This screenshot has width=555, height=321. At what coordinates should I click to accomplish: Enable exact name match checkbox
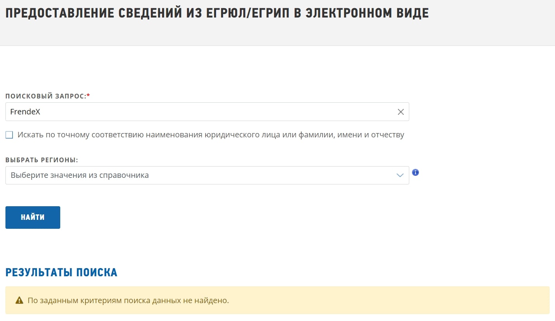[9, 135]
